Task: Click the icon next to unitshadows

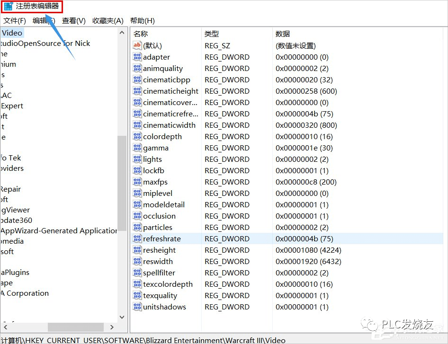Action: coord(137,307)
